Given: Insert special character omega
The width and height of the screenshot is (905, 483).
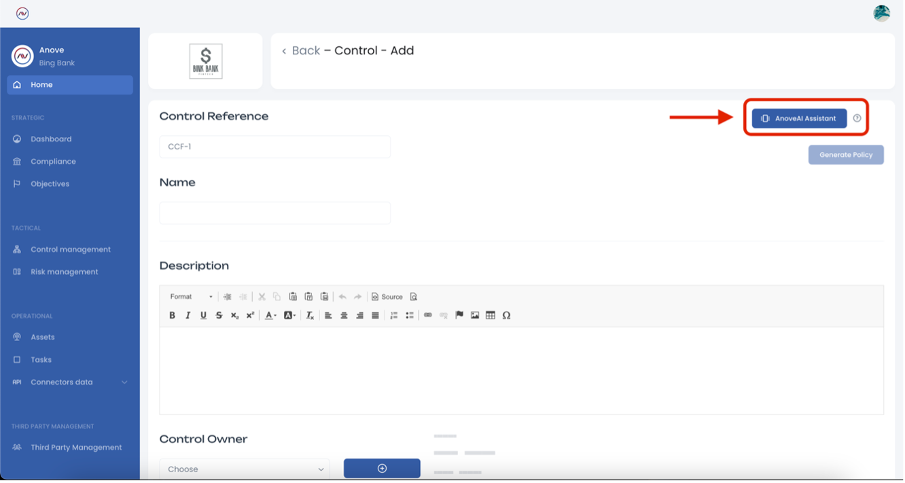Looking at the screenshot, I should pyautogui.click(x=506, y=315).
